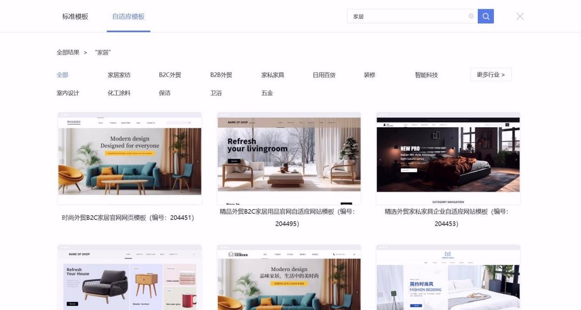Expand 更多行业 to show more industries
This screenshot has width=581, height=310.
point(490,74)
